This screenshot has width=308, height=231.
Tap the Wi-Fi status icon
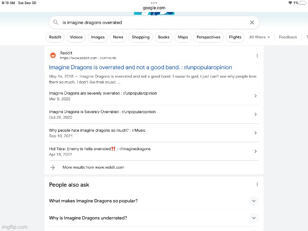pos(290,3)
